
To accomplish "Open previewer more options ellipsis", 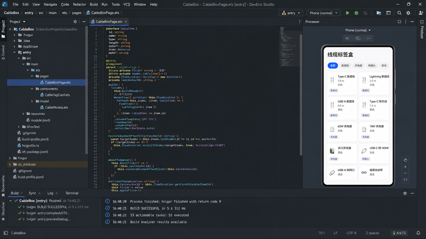I will pos(369,38).
